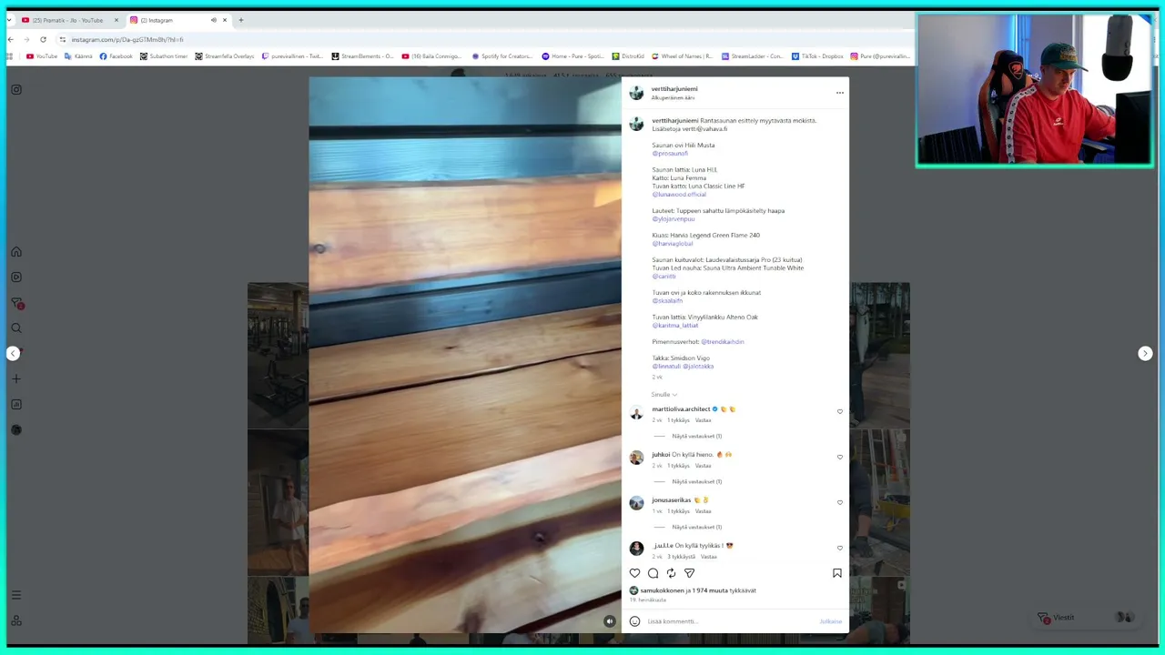Viewport: 1165px width, 655px height.
Task: Reload the page
Action: click(43, 39)
